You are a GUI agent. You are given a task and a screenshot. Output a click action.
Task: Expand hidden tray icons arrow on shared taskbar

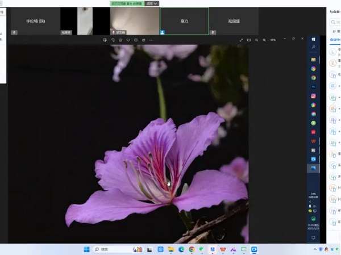[x=310, y=202]
